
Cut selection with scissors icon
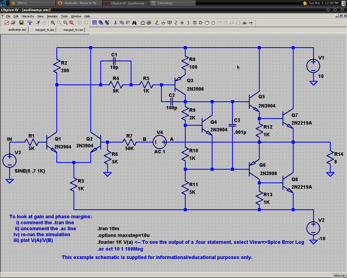(x=115, y=23)
